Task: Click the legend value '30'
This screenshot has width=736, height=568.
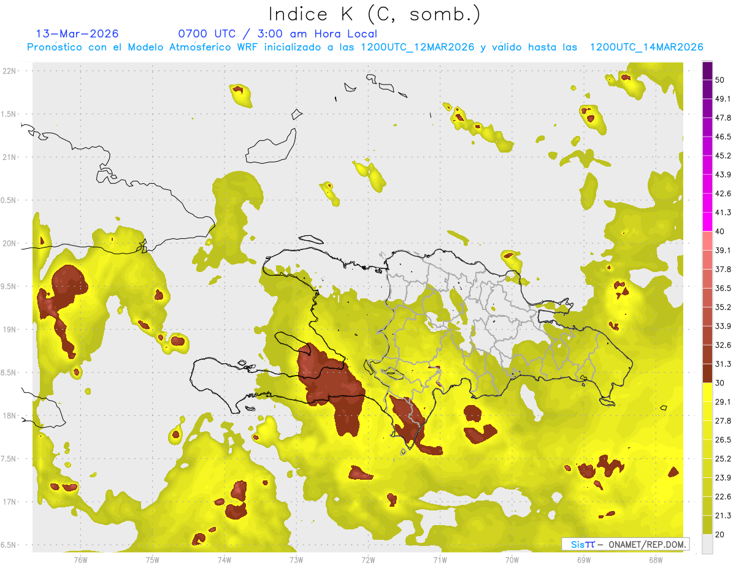Action: coord(721,383)
